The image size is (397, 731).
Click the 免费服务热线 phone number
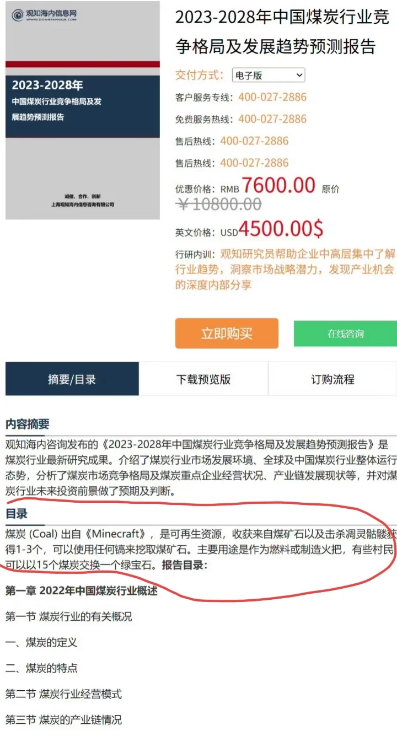coord(272,119)
